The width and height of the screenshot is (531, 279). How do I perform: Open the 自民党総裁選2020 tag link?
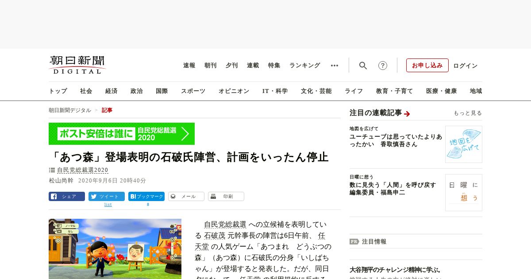point(83,170)
